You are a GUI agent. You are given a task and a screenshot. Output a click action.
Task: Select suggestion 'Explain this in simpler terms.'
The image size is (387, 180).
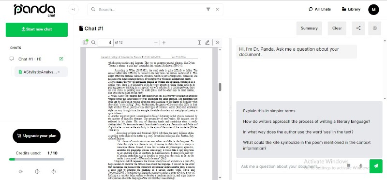click(x=269, y=111)
